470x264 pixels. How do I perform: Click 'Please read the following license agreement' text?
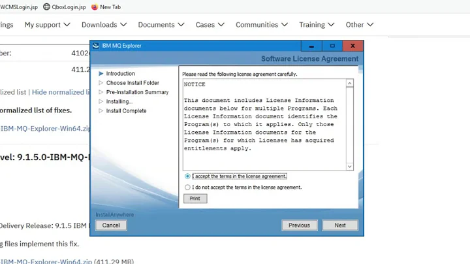coord(240,74)
